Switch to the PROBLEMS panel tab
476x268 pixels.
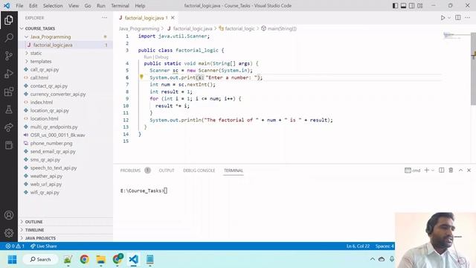coord(130,170)
